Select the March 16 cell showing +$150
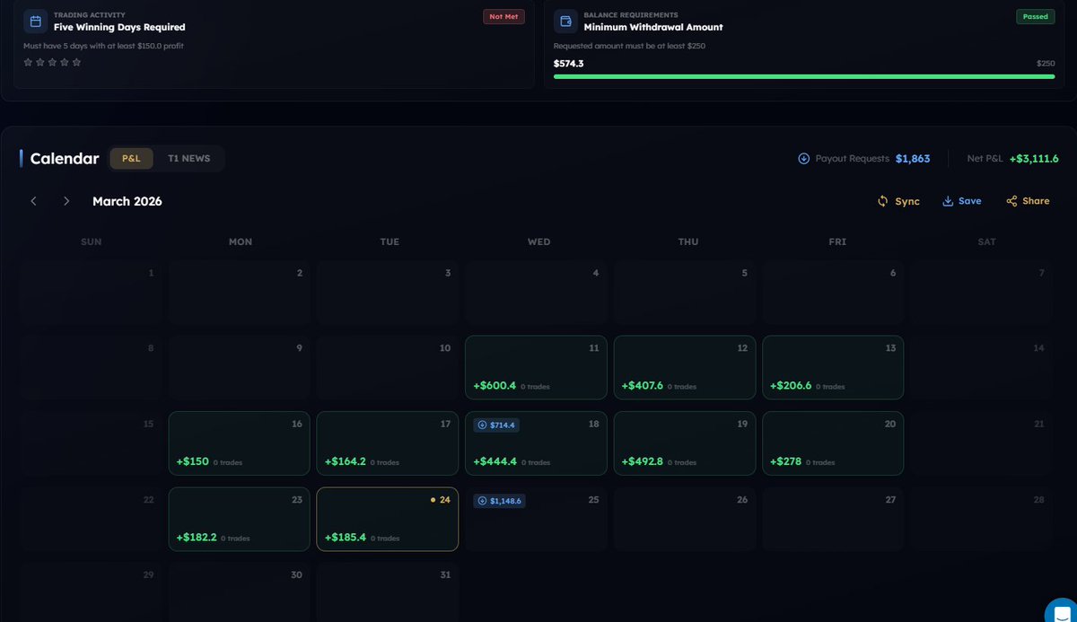 tap(240, 443)
